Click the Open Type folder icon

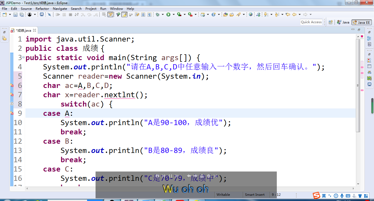[x=225, y=14]
